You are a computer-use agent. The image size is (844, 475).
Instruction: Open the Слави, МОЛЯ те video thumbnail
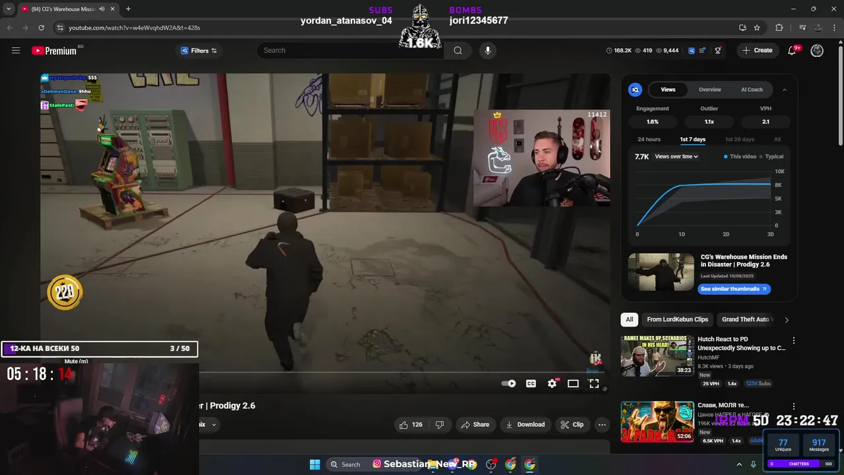point(657,422)
